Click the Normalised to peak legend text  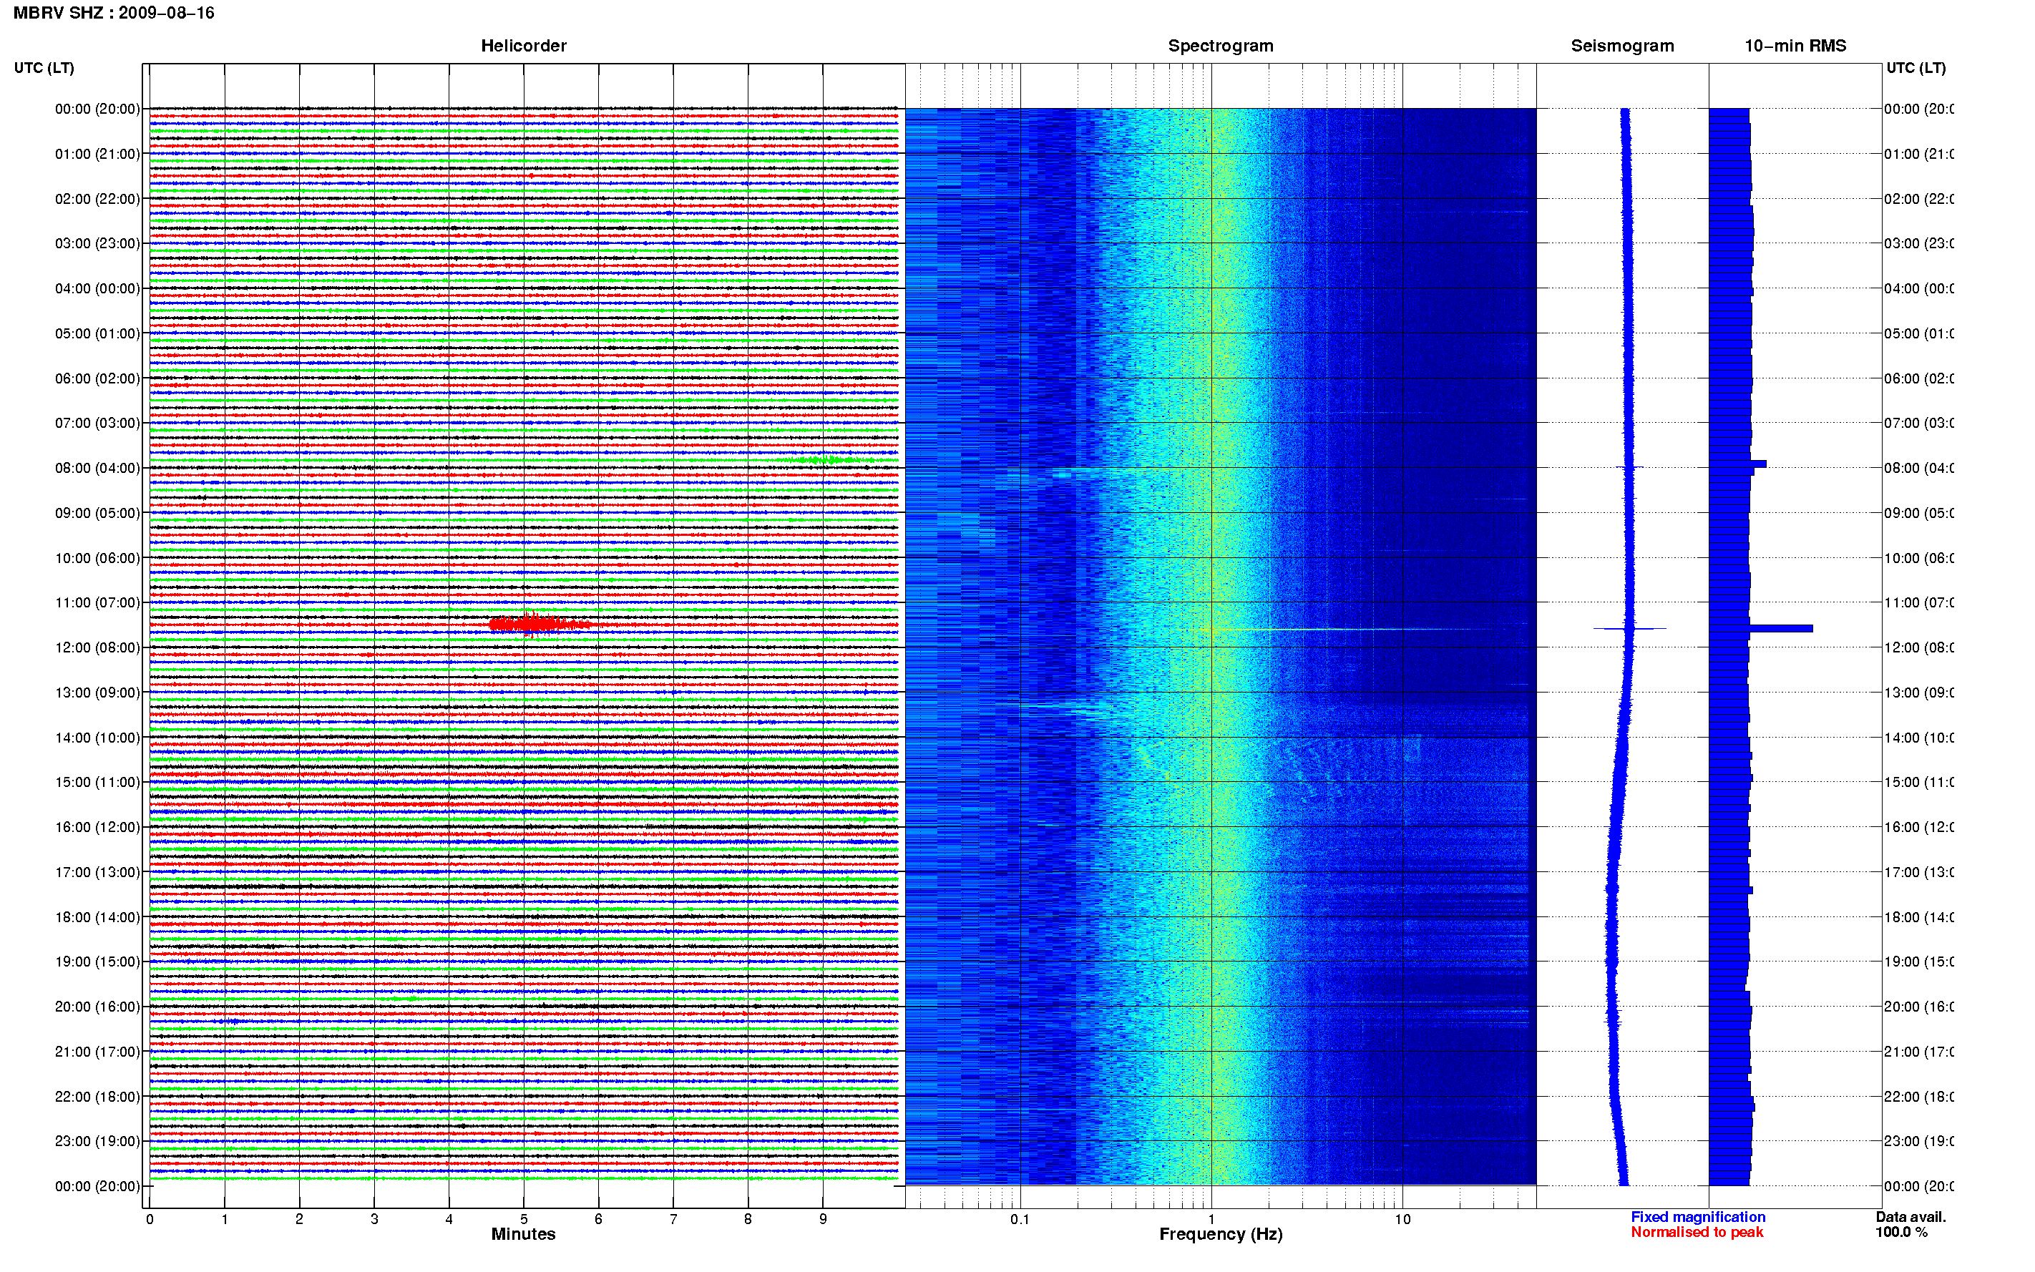point(1697,1232)
